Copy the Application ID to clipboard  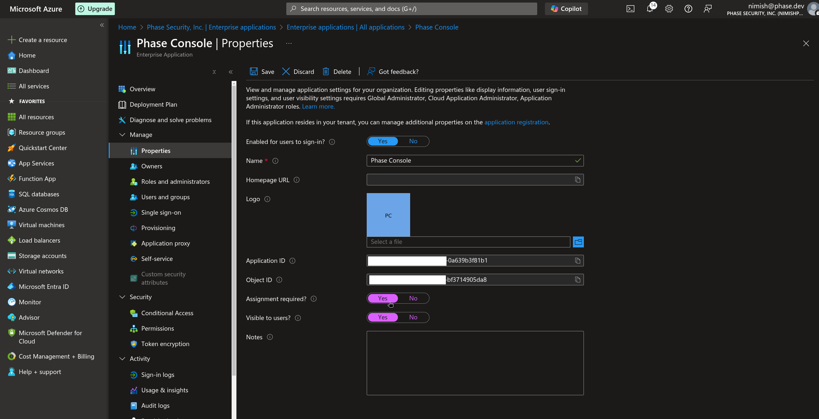578,261
